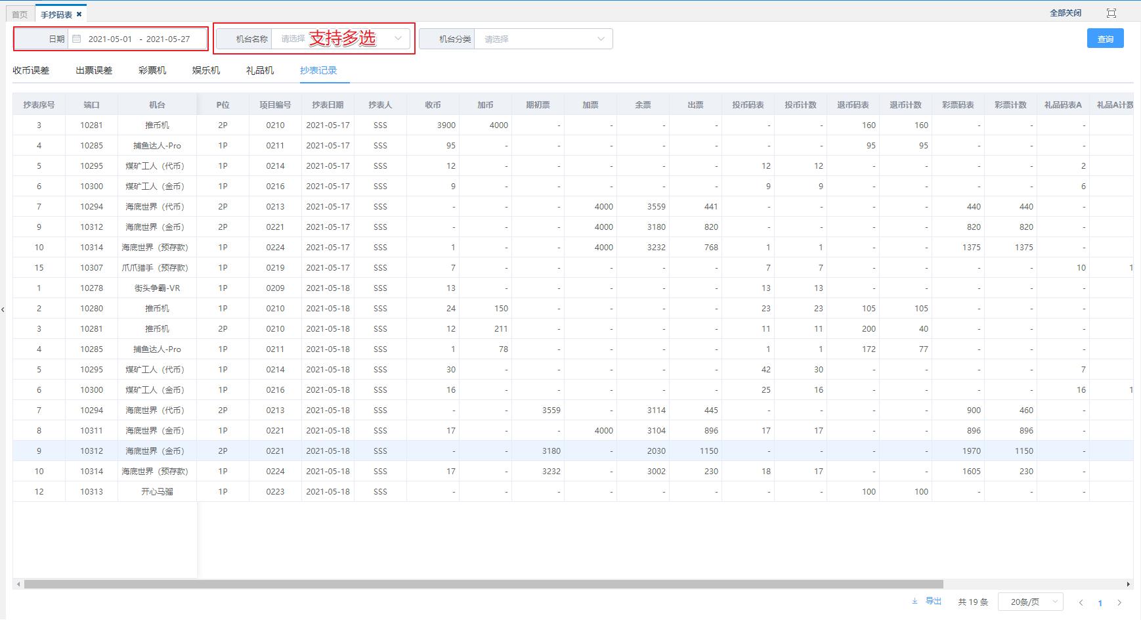Click the 彩票码表 column header
Screen dimensions: 1141x620
958,104
